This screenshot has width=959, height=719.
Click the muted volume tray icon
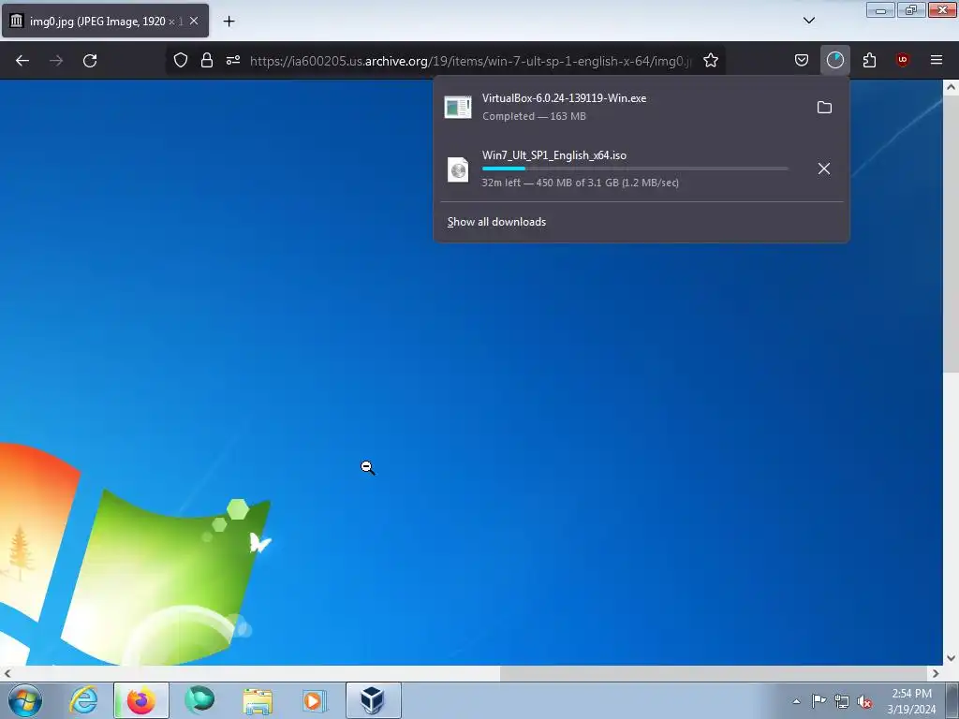coord(864,701)
